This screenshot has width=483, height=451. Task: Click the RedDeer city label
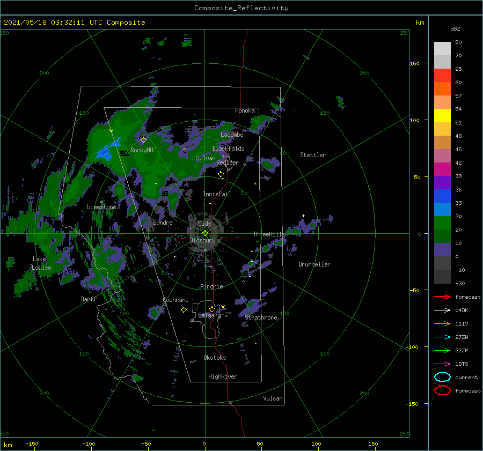228,162
